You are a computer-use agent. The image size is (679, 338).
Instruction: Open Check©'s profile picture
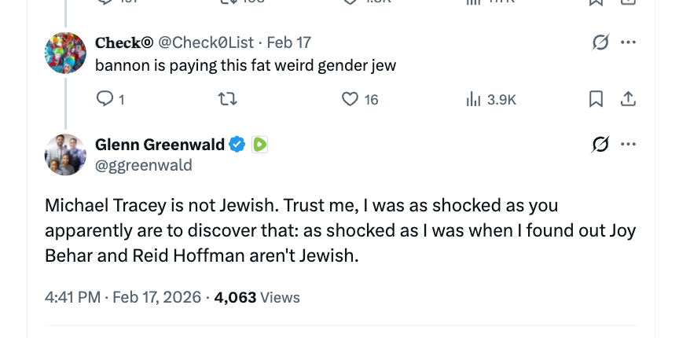point(65,53)
